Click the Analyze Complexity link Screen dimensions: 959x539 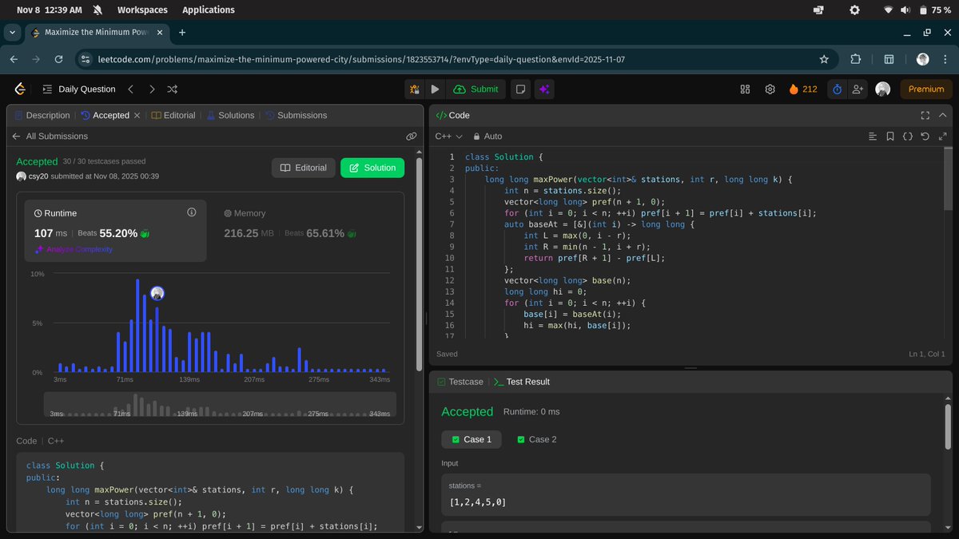(74, 249)
